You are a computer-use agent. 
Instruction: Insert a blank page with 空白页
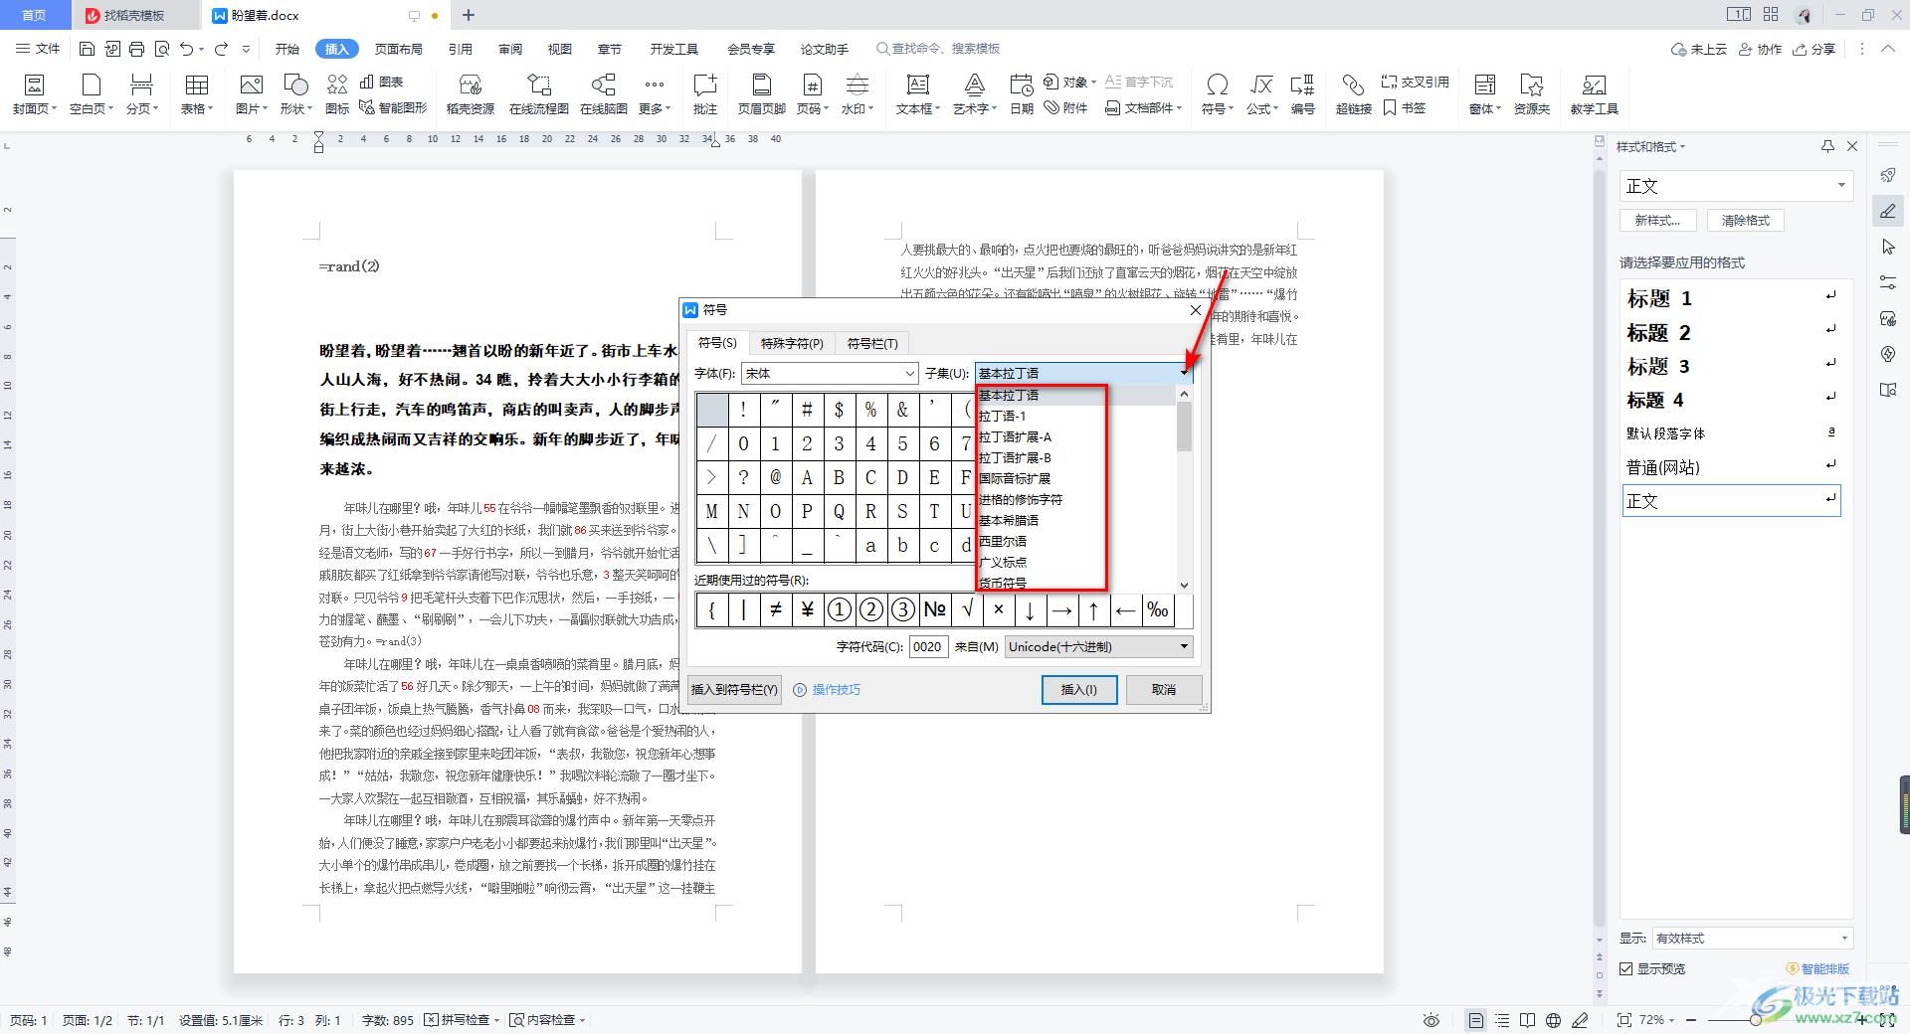click(x=92, y=94)
